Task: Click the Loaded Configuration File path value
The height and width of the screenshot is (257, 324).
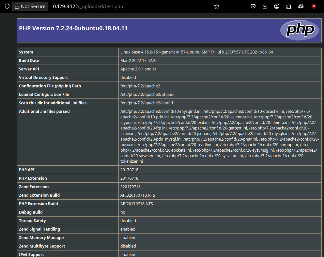Action: 147,95
